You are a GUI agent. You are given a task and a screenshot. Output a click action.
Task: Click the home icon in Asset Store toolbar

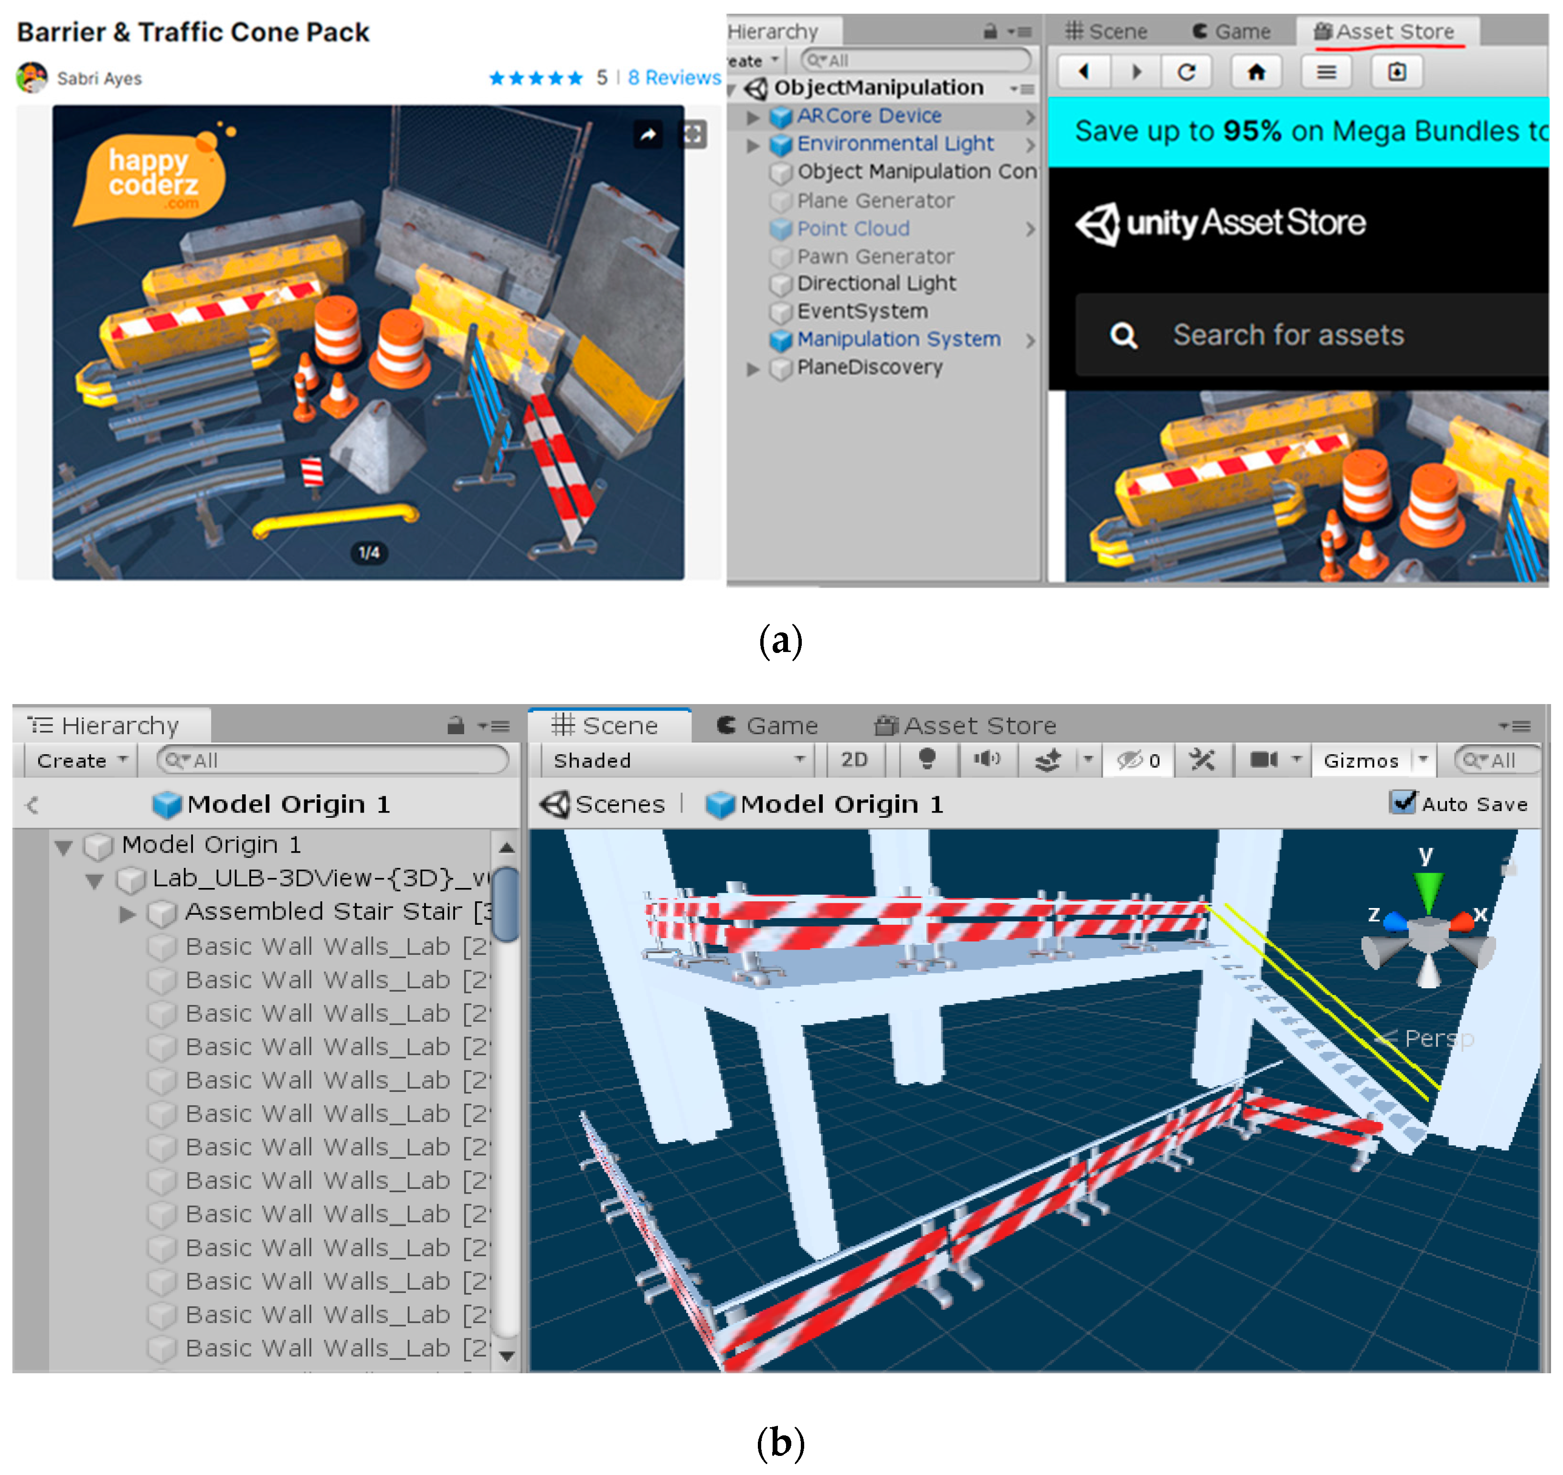click(1256, 72)
